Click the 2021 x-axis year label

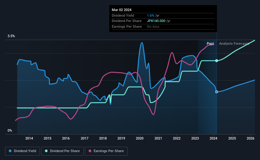tap(158, 138)
